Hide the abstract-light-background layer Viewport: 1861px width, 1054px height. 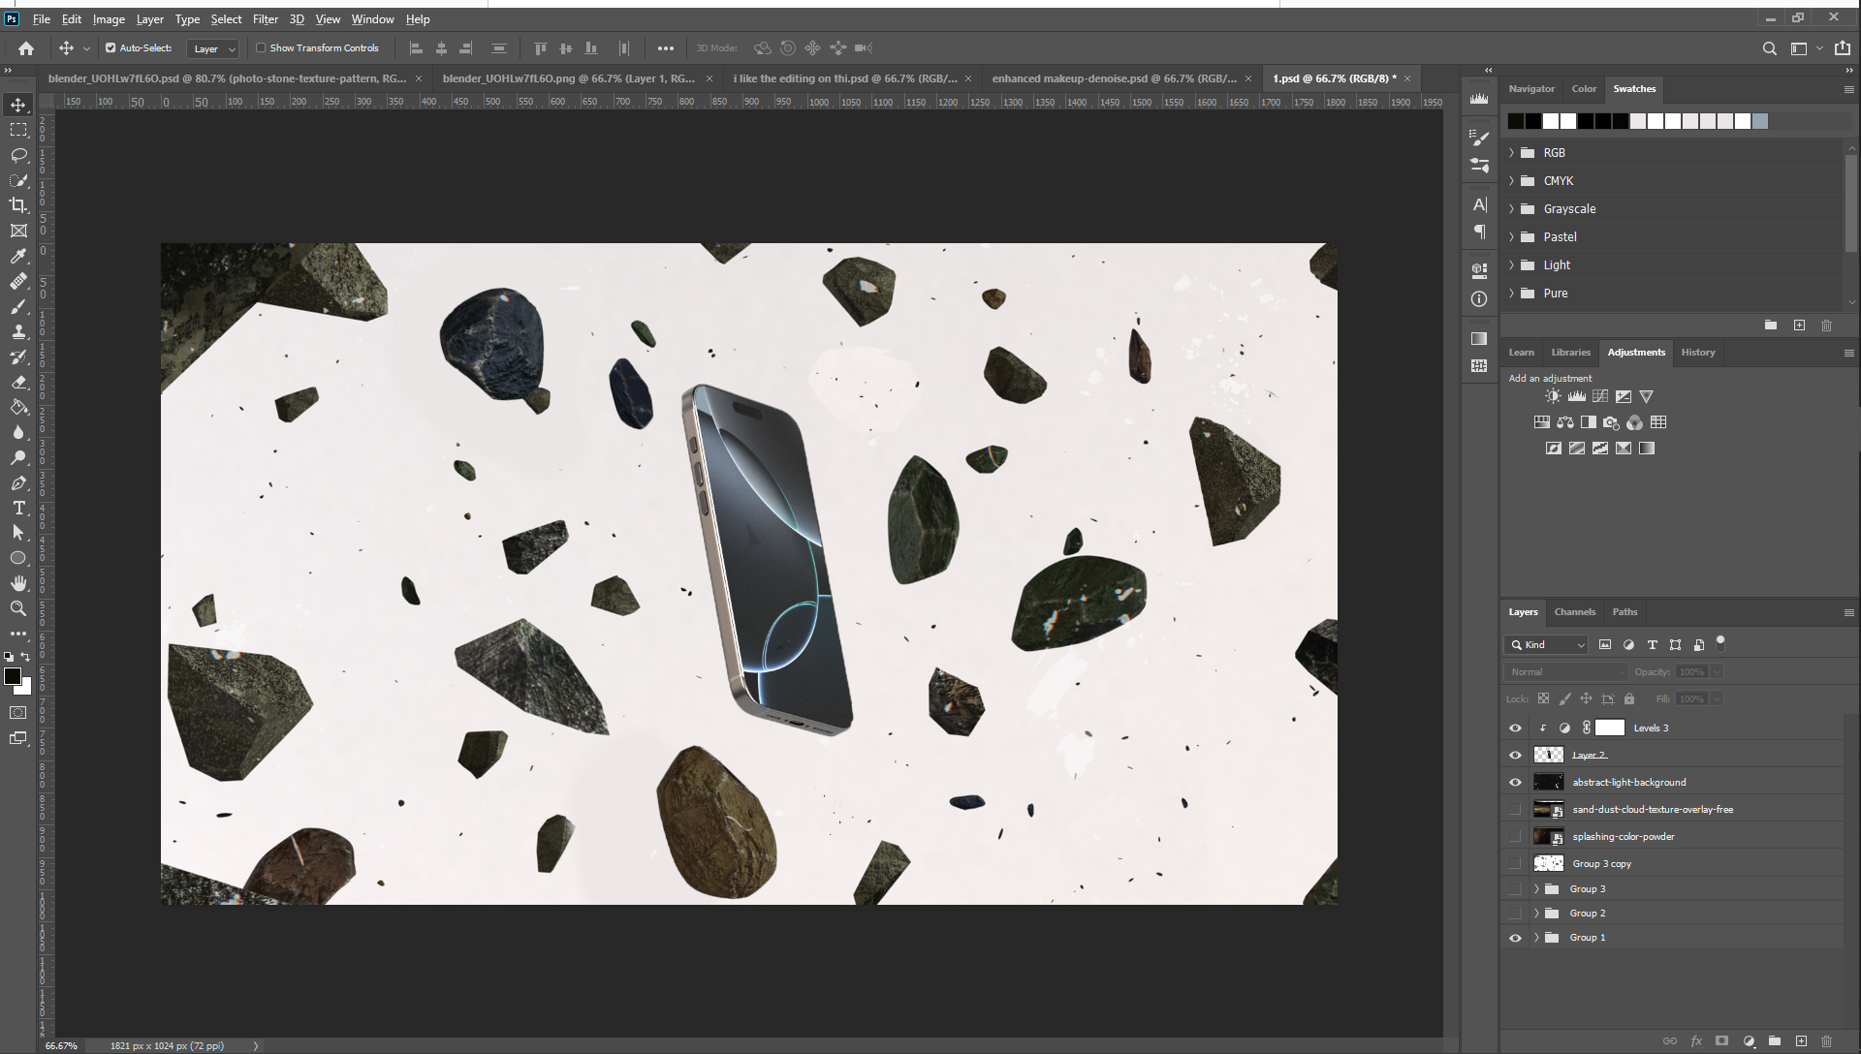click(x=1515, y=783)
